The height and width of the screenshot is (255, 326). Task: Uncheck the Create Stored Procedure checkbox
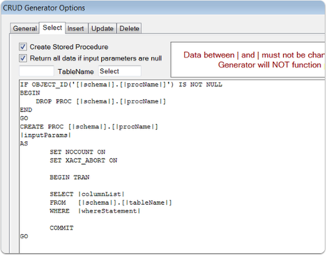click(23, 47)
